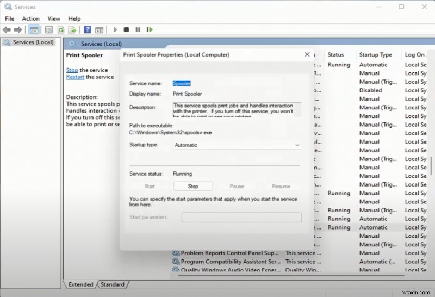Image resolution: width=435 pixels, height=297 pixels.
Task: Click the Pause Service toolbar icon
Action: 138,29
